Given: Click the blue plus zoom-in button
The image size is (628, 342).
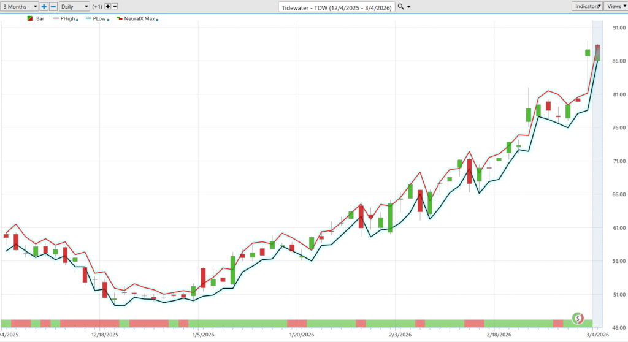Looking at the screenshot, I should click(x=44, y=6).
